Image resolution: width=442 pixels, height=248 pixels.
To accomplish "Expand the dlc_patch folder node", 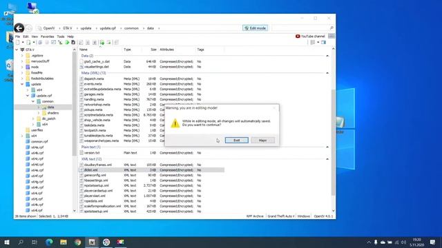I will [x=33, y=118].
